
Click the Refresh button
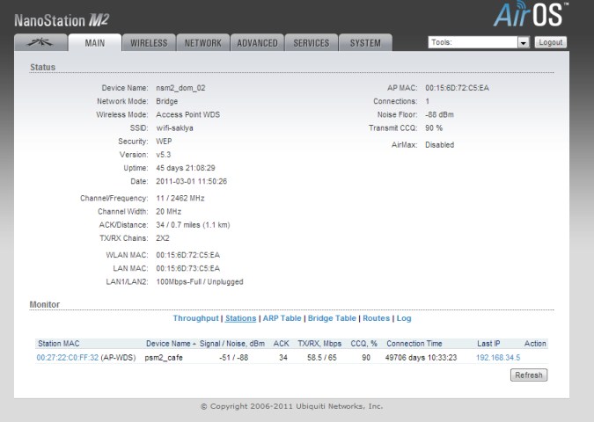529,375
